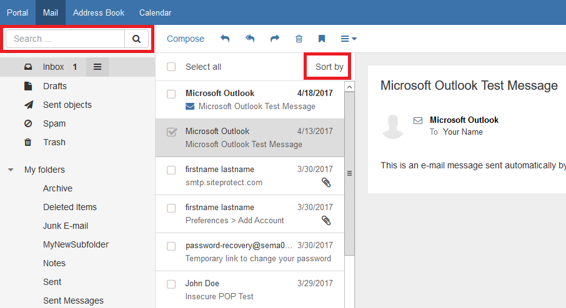Screen dimensions: 566x308
Task: Click the Select all label
Action: click(x=203, y=67)
